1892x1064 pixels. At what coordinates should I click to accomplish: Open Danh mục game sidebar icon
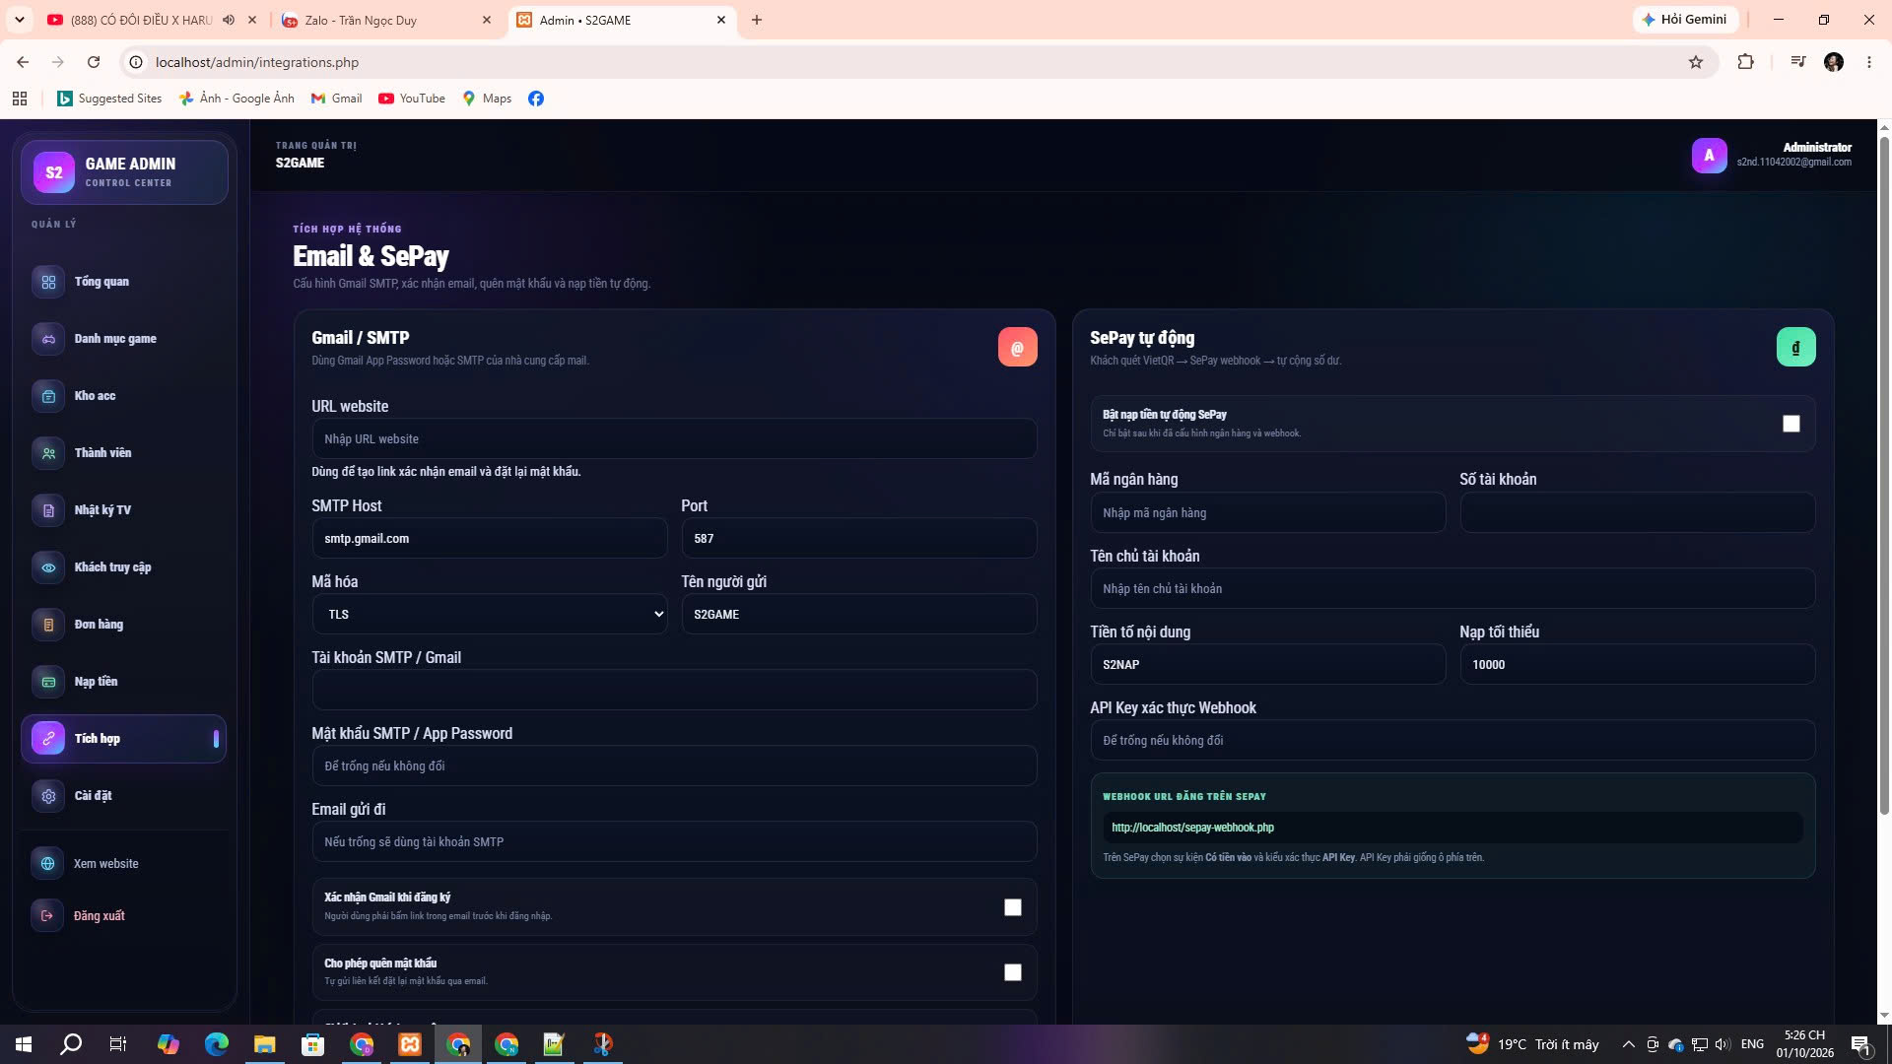(48, 339)
